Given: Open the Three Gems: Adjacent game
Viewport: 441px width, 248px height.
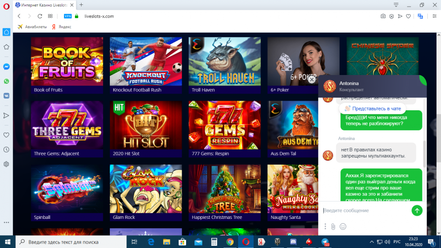Looking at the screenshot, I should [67, 129].
